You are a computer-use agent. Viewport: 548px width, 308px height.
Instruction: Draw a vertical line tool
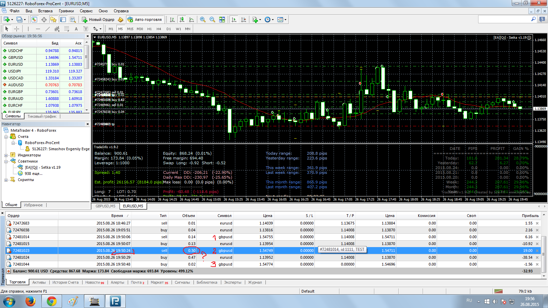[28, 29]
